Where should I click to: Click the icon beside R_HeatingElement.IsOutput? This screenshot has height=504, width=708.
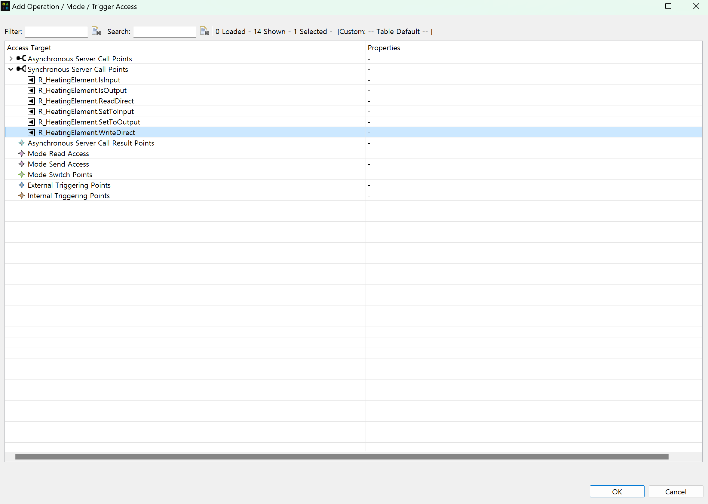coord(31,90)
